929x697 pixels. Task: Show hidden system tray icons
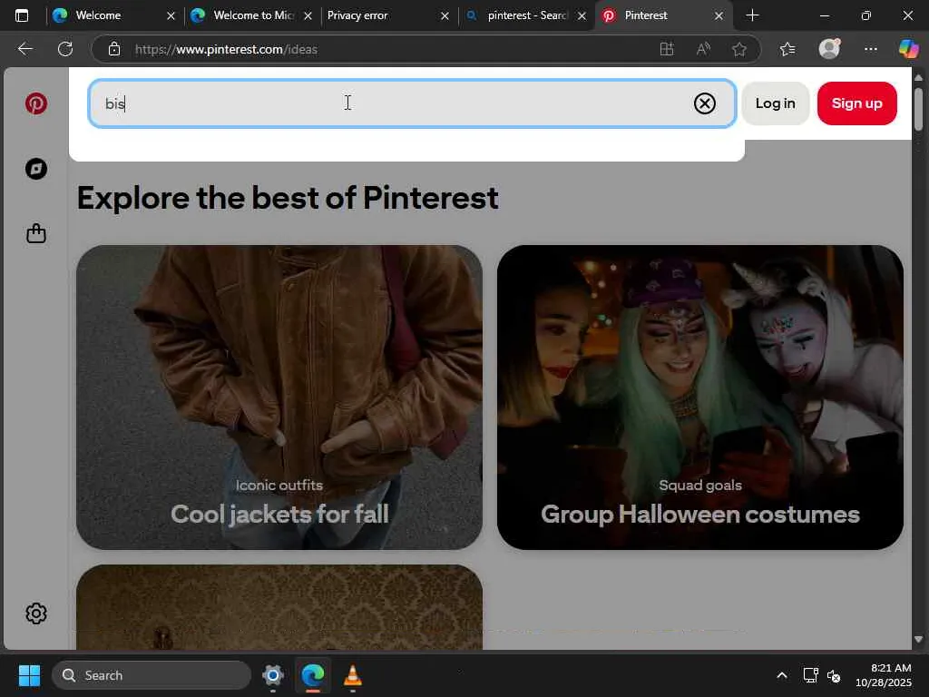[781, 675]
